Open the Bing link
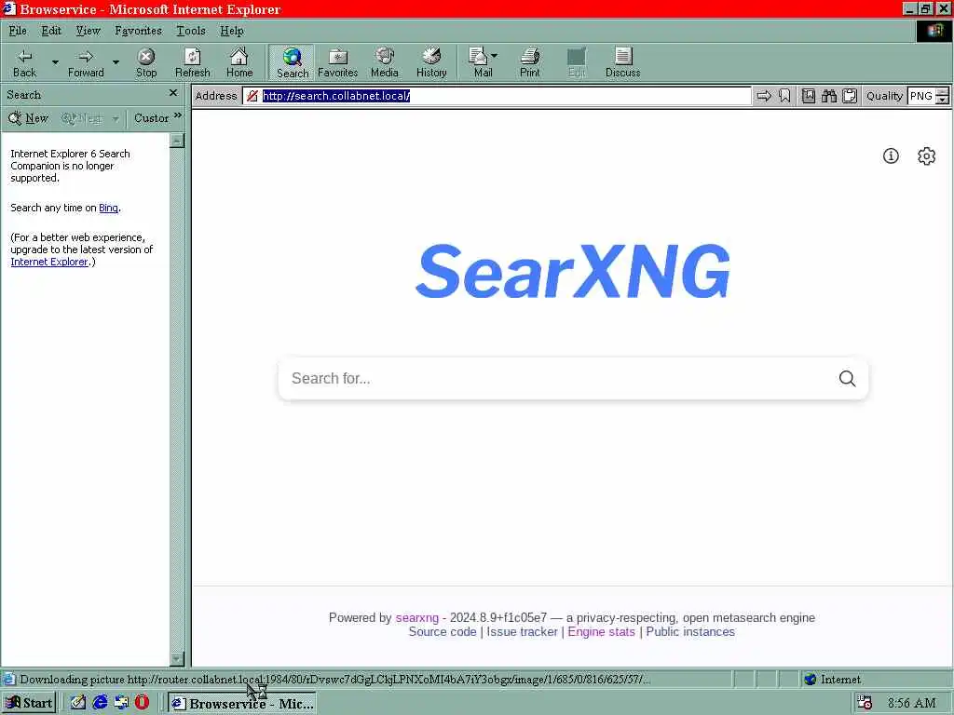The width and height of the screenshot is (954, 715). coord(108,208)
